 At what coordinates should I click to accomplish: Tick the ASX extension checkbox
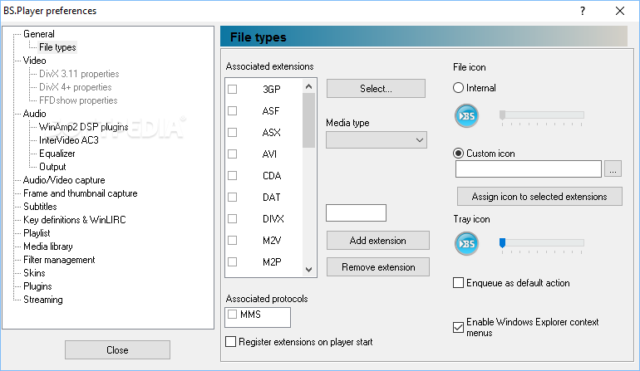point(232,133)
